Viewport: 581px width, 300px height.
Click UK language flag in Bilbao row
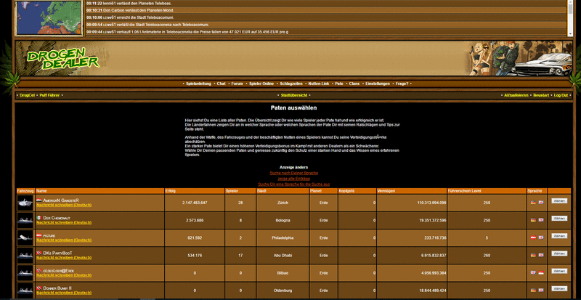click(x=533, y=272)
